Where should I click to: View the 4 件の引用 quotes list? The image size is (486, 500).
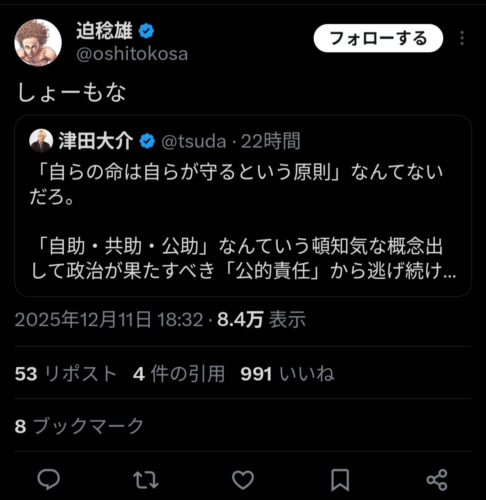click(179, 374)
